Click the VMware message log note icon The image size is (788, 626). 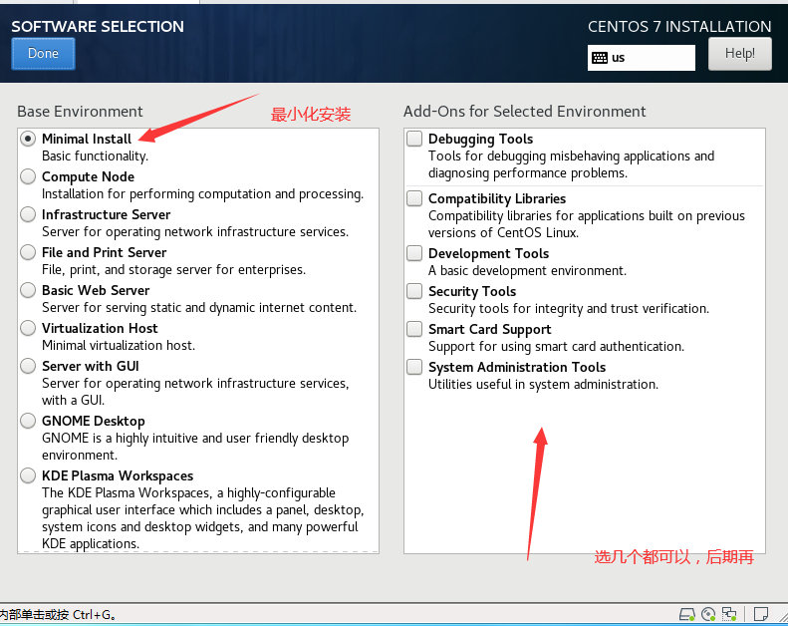761,614
